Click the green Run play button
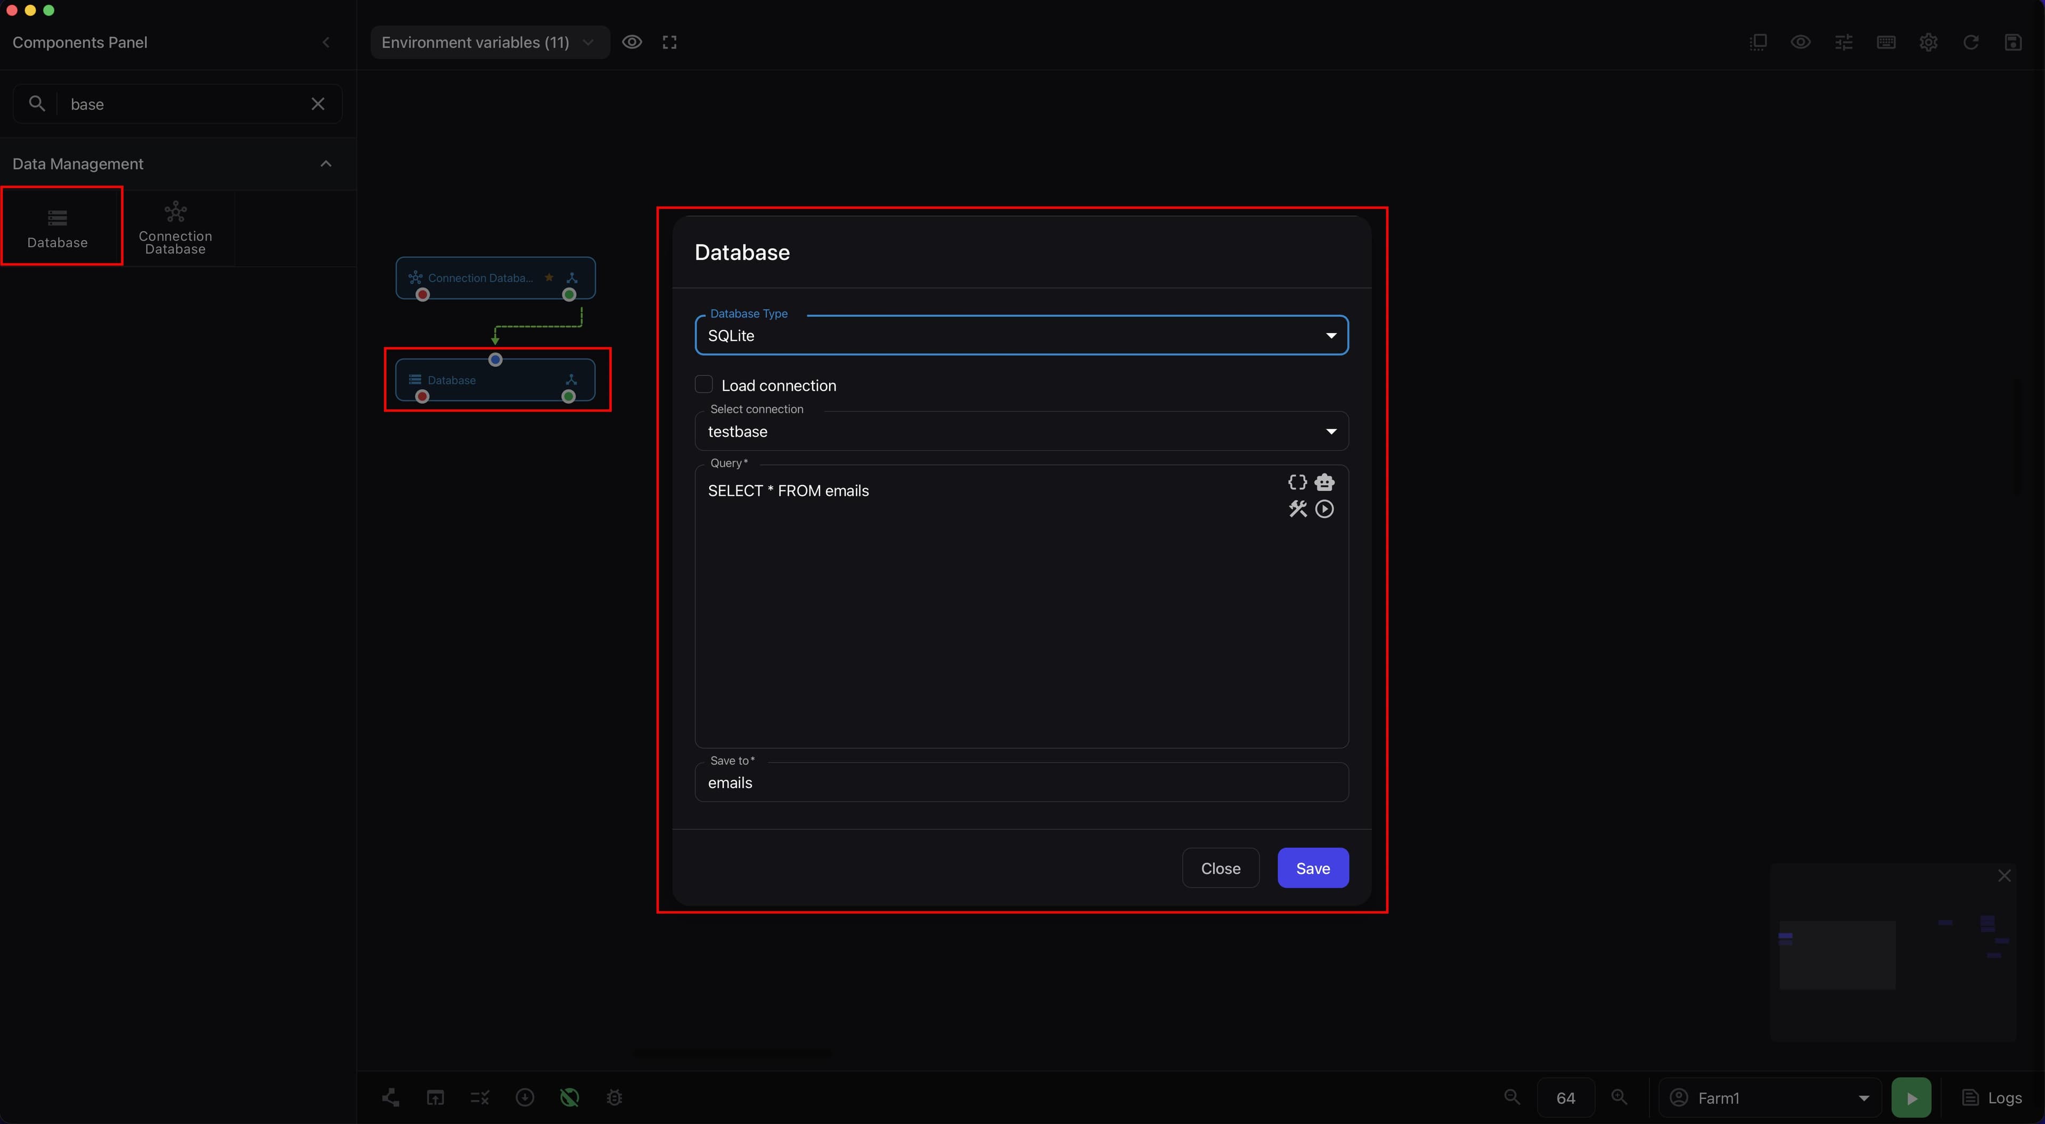This screenshot has height=1124, width=2045. coord(1911,1097)
